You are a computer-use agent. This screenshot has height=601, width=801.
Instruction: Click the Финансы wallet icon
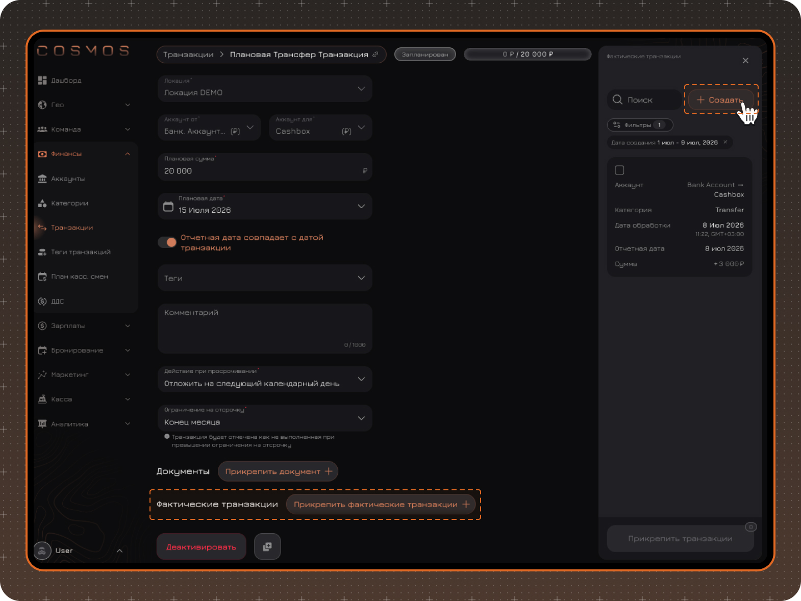pos(42,154)
